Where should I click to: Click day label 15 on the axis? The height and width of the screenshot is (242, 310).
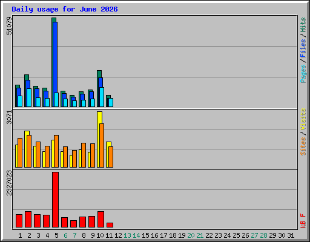pos(145,235)
